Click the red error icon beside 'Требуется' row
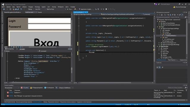This screenshot has width=190, height=107. pos(8,92)
